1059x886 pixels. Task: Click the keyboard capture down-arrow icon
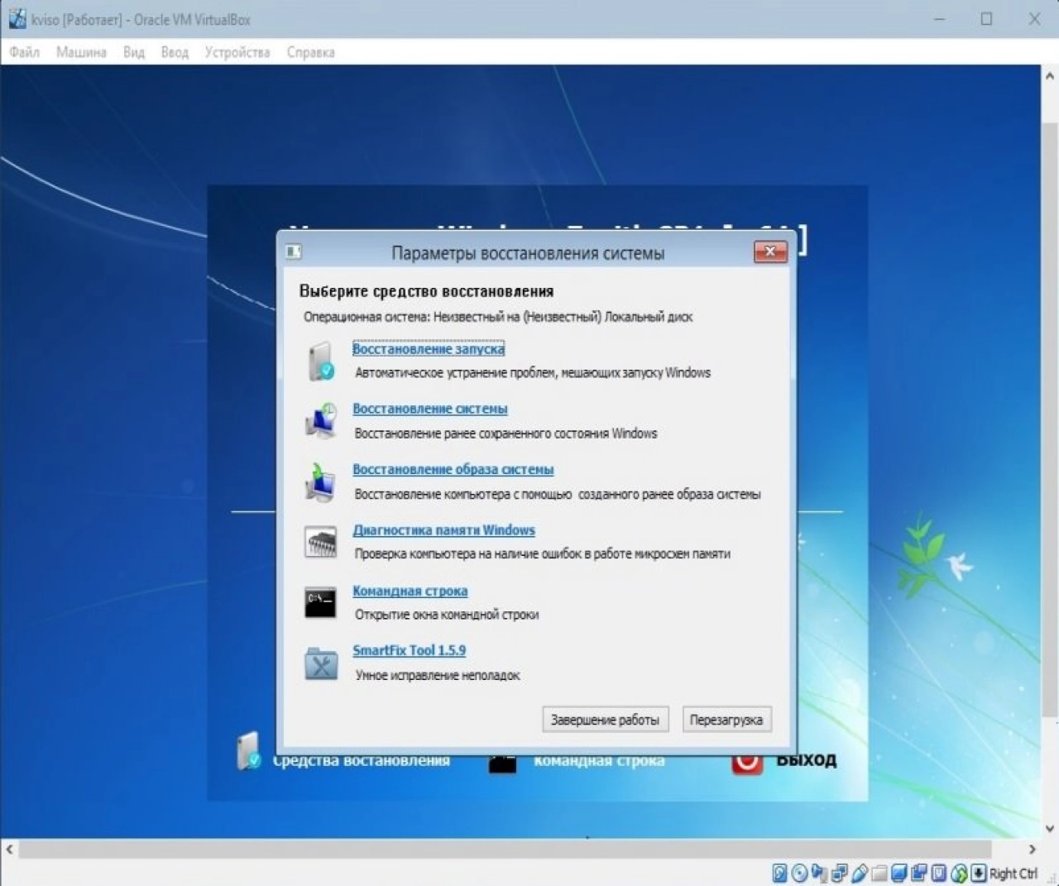(978, 873)
